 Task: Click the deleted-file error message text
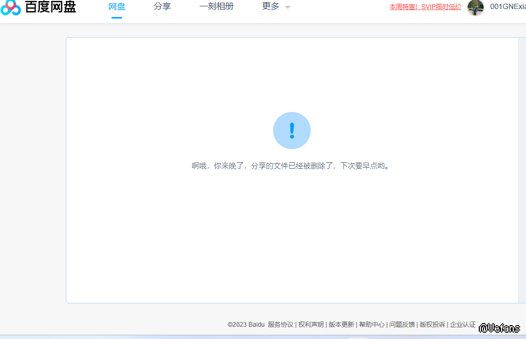click(x=291, y=166)
